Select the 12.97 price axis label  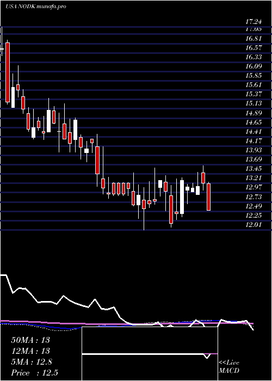254,187
